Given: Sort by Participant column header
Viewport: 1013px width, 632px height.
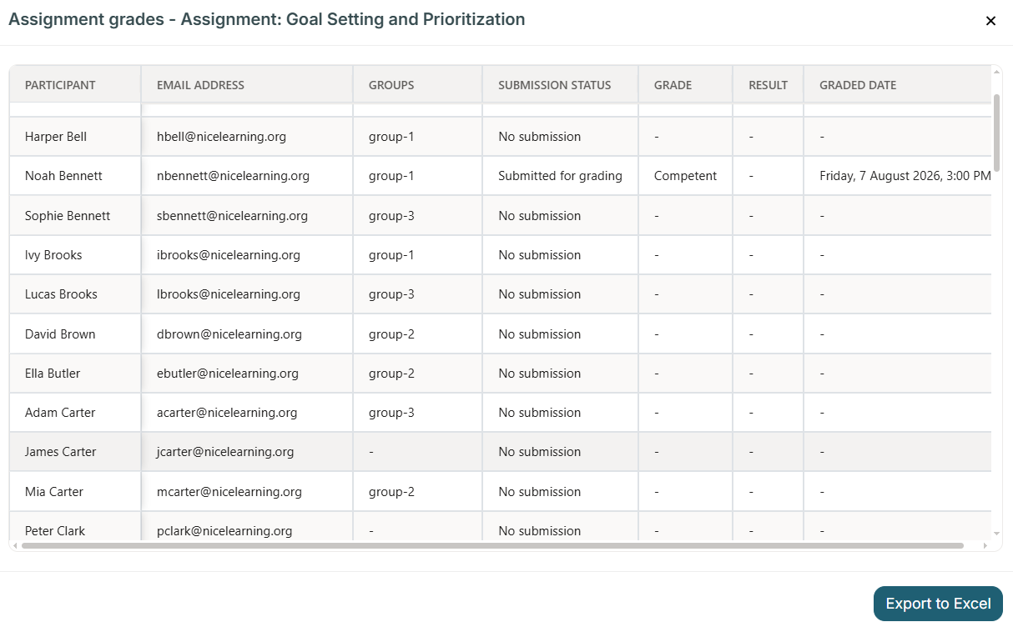Looking at the screenshot, I should (60, 85).
